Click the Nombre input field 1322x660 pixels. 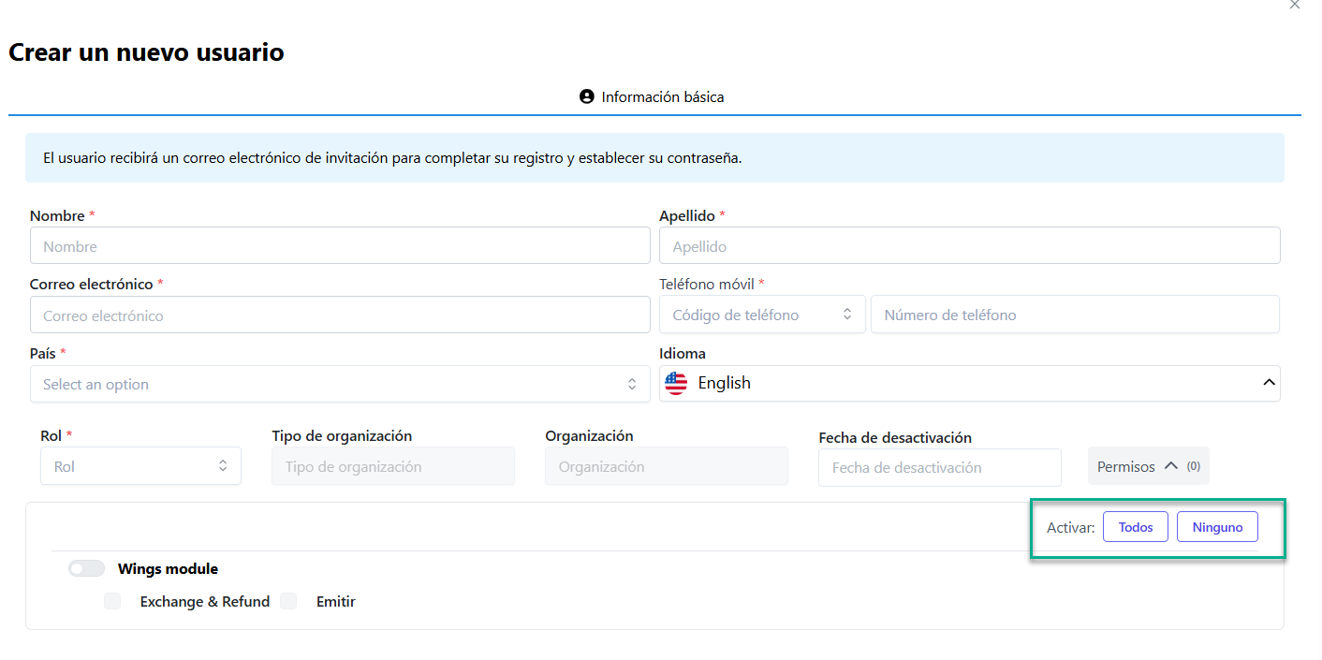pos(340,246)
